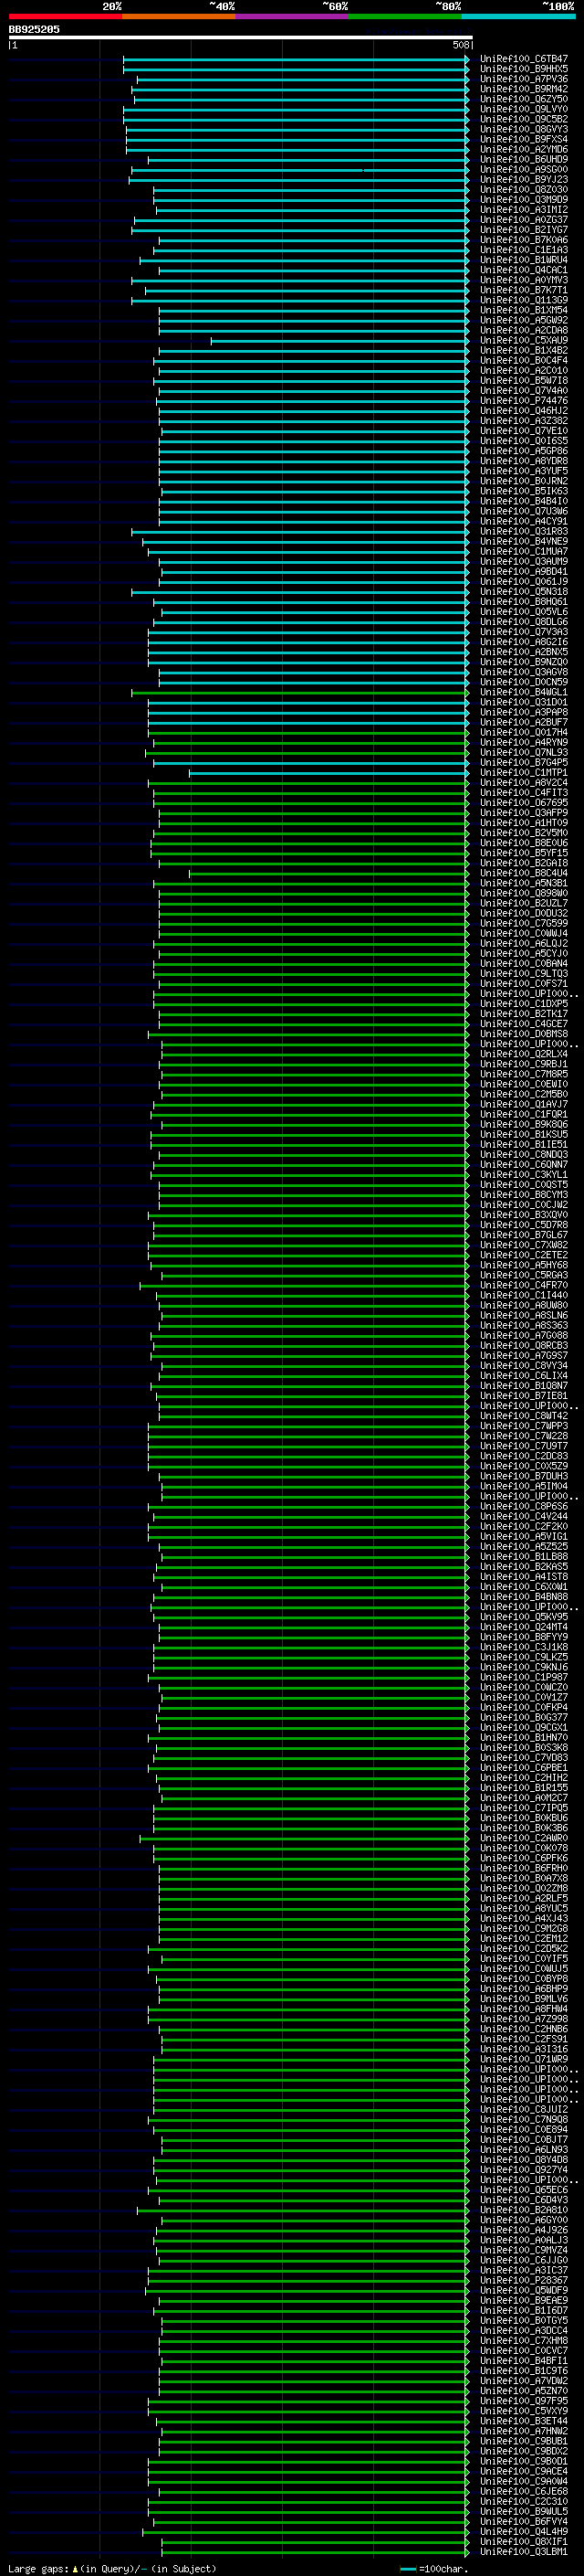Select hit label UniRef100_C8NDQ3
The image size is (584, 2576).
pos(523,1154)
